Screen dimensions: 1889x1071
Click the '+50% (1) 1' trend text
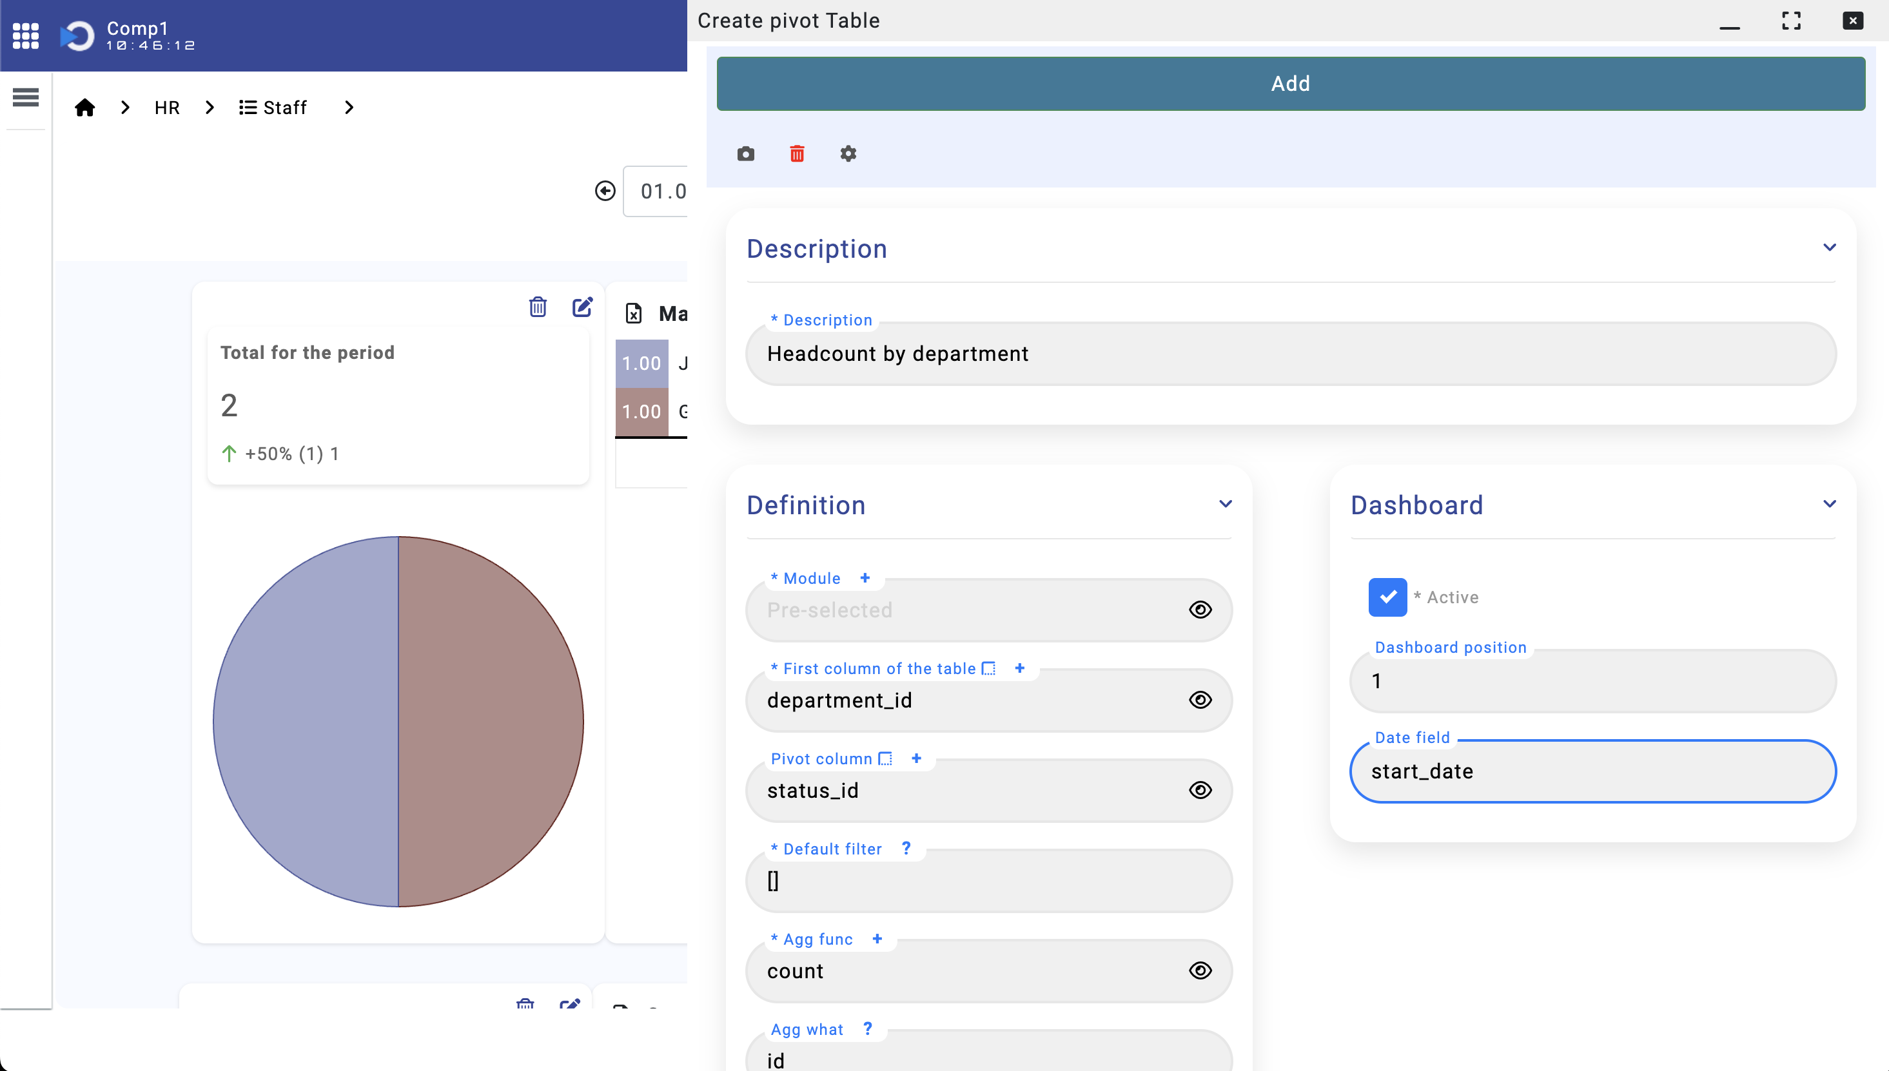[x=291, y=454]
